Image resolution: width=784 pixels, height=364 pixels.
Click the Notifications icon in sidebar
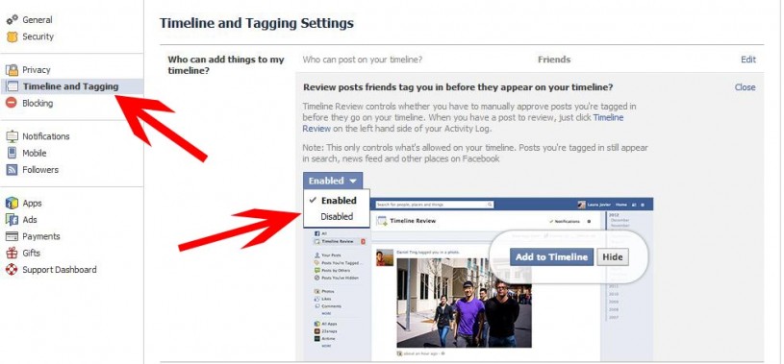(x=12, y=136)
